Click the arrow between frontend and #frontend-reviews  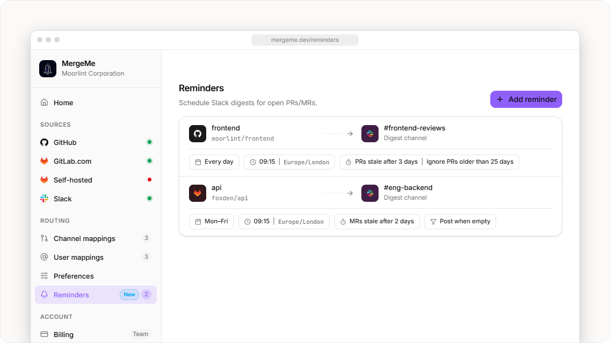click(x=350, y=133)
